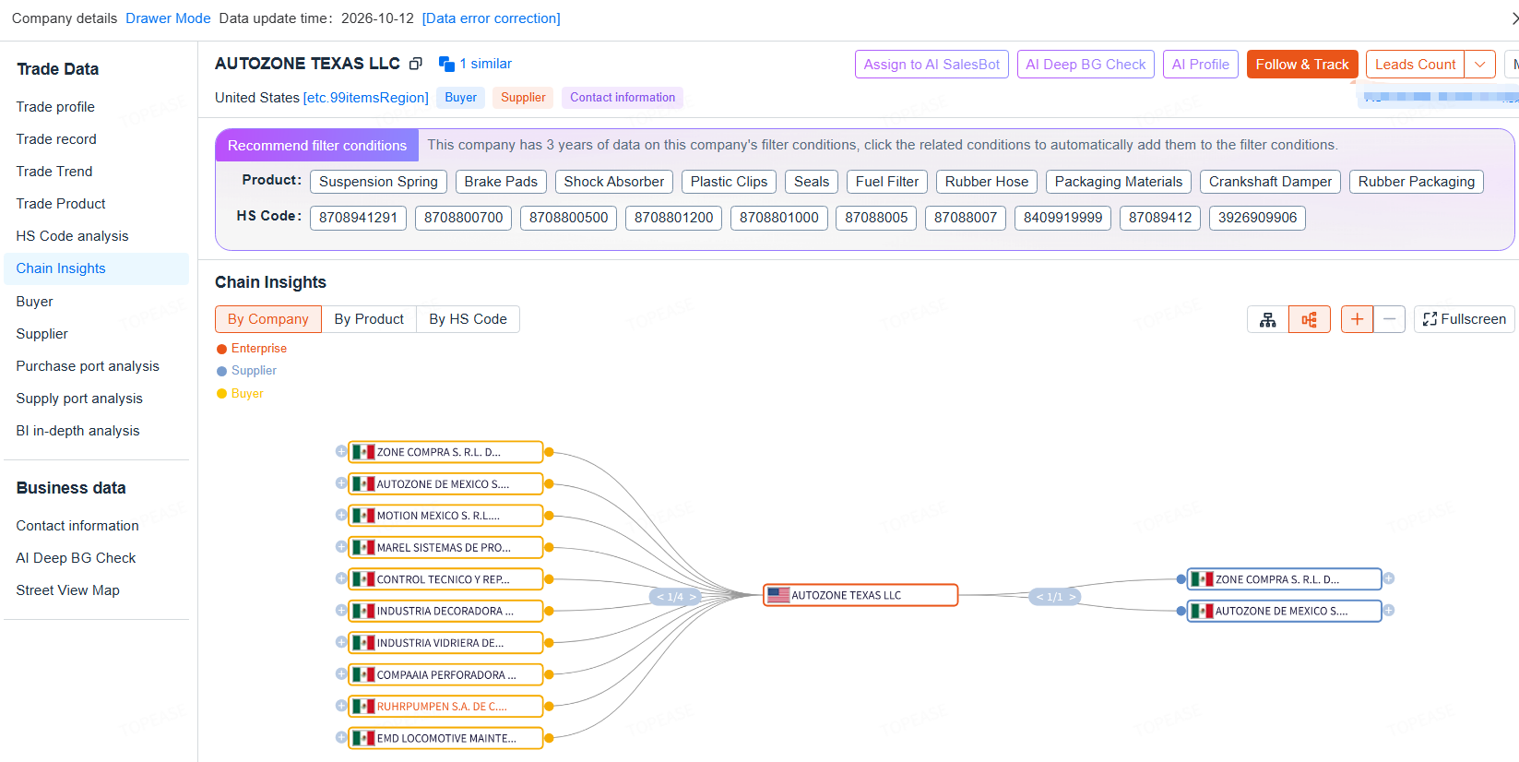The height and width of the screenshot is (762, 1519).
Task: Expand the RUHRPUMPEN S.A. DE C node
Action: (341, 706)
